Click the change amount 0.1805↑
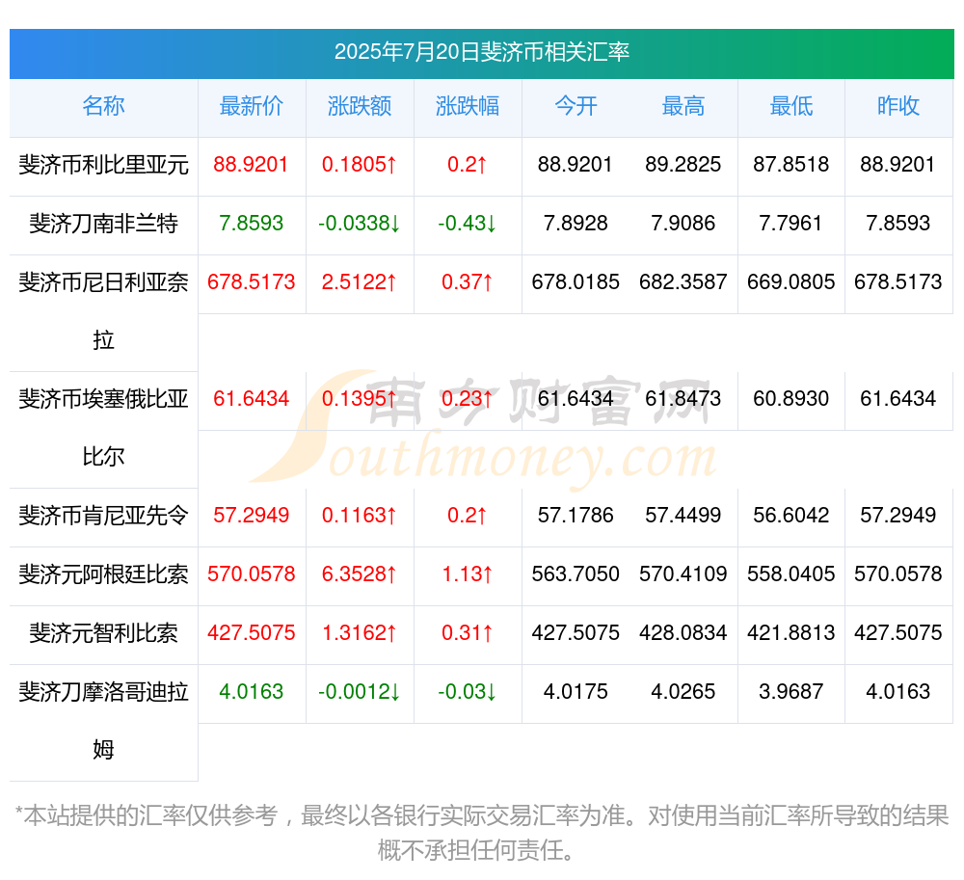This screenshot has height=880, width=964. [359, 165]
